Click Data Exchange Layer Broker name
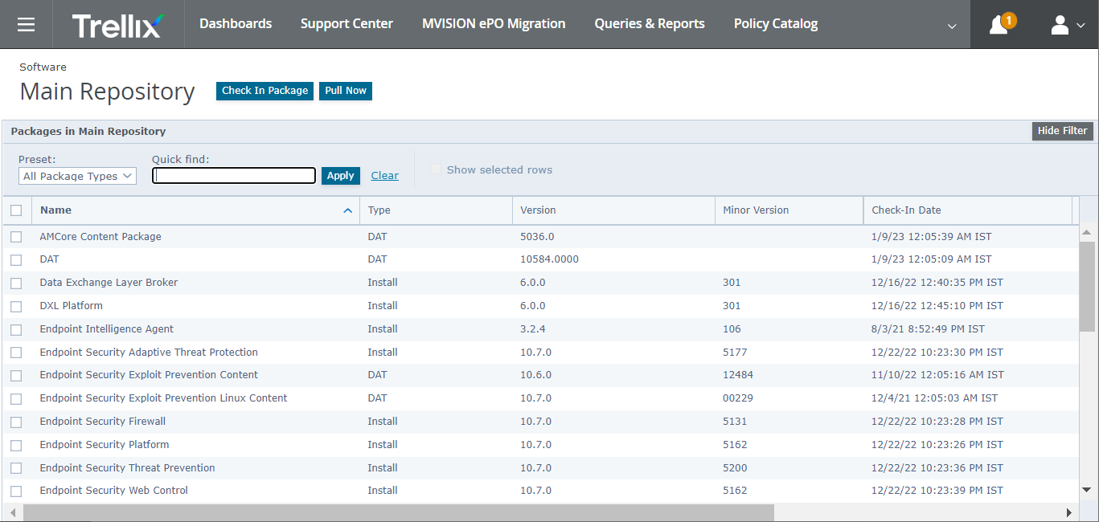The image size is (1099, 522). [109, 283]
